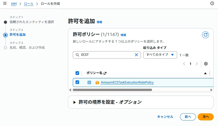Select step 3 name, review and create
The height and width of the screenshot is (126, 218).
[x=27, y=48]
